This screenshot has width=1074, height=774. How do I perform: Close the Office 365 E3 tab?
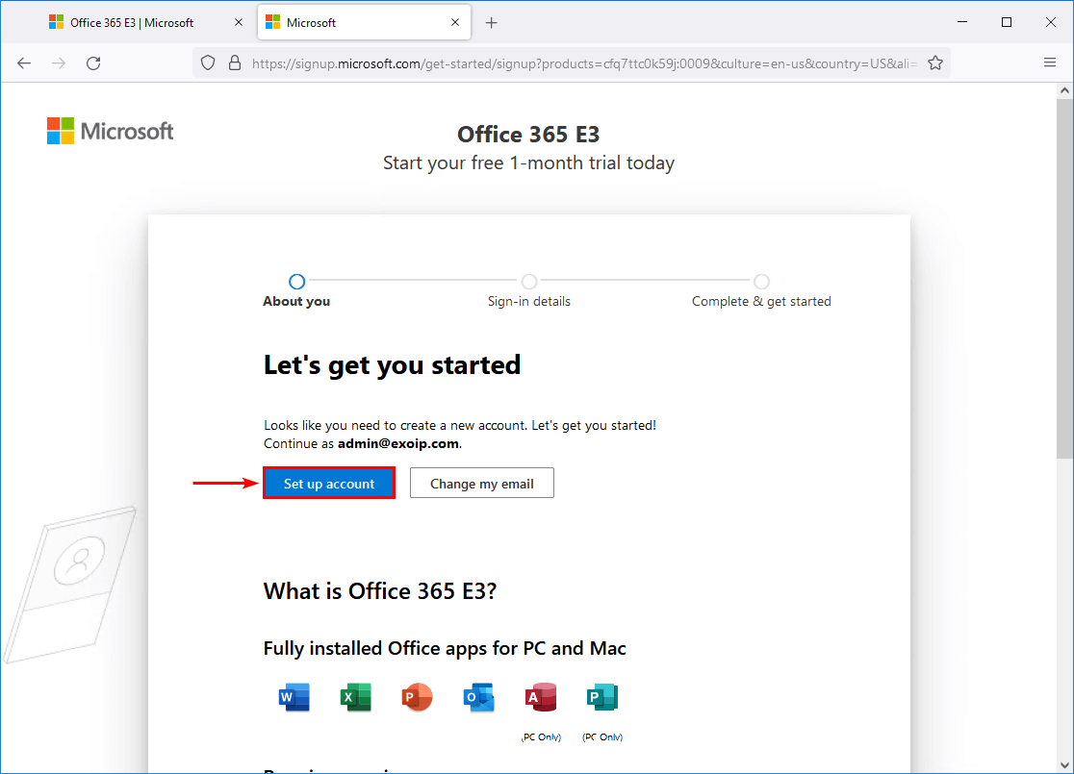[x=239, y=22]
